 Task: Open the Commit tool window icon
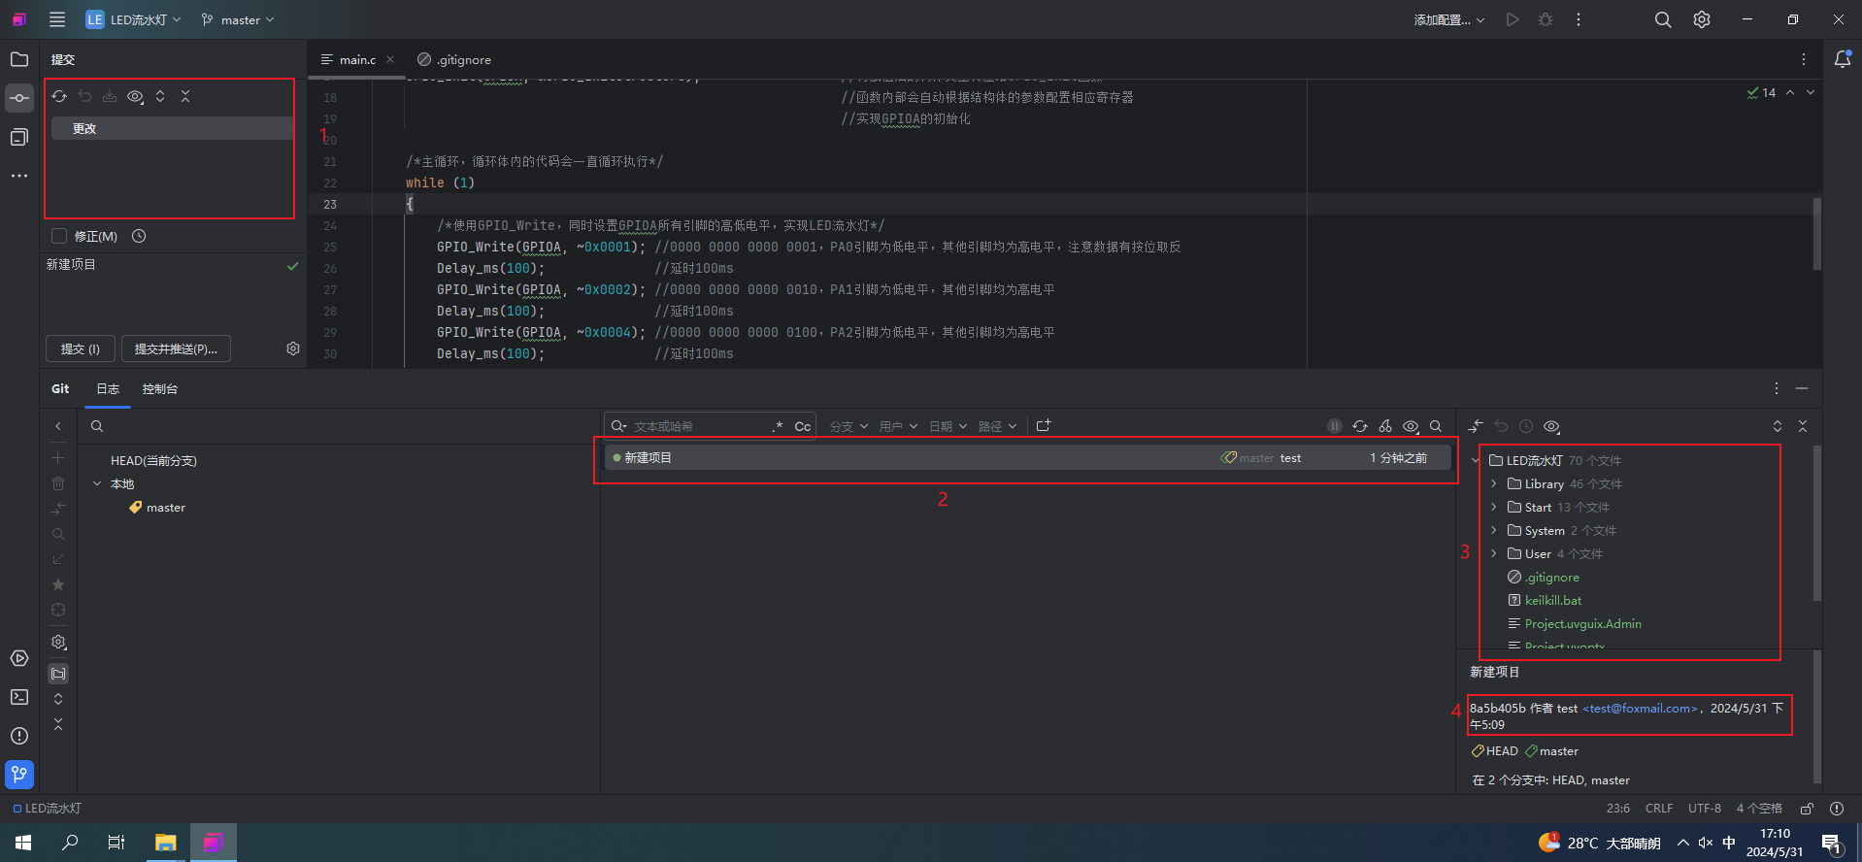click(x=19, y=98)
